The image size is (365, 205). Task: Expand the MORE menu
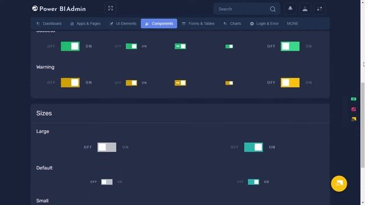pos(293,23)
